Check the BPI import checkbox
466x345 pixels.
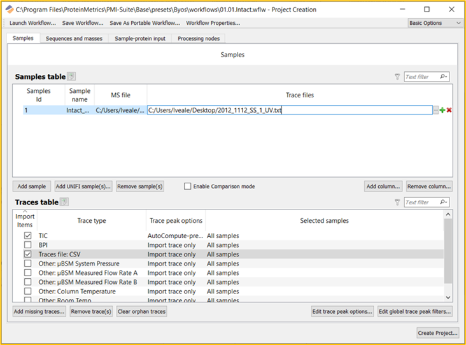click(x=27, y=245)
